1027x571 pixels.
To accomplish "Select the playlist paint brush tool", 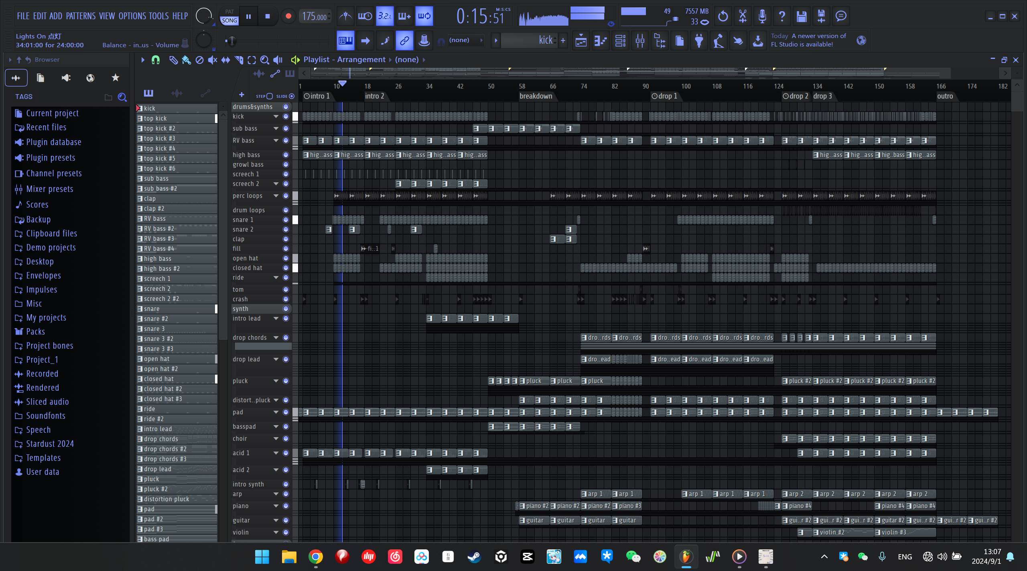I will 186,60.
